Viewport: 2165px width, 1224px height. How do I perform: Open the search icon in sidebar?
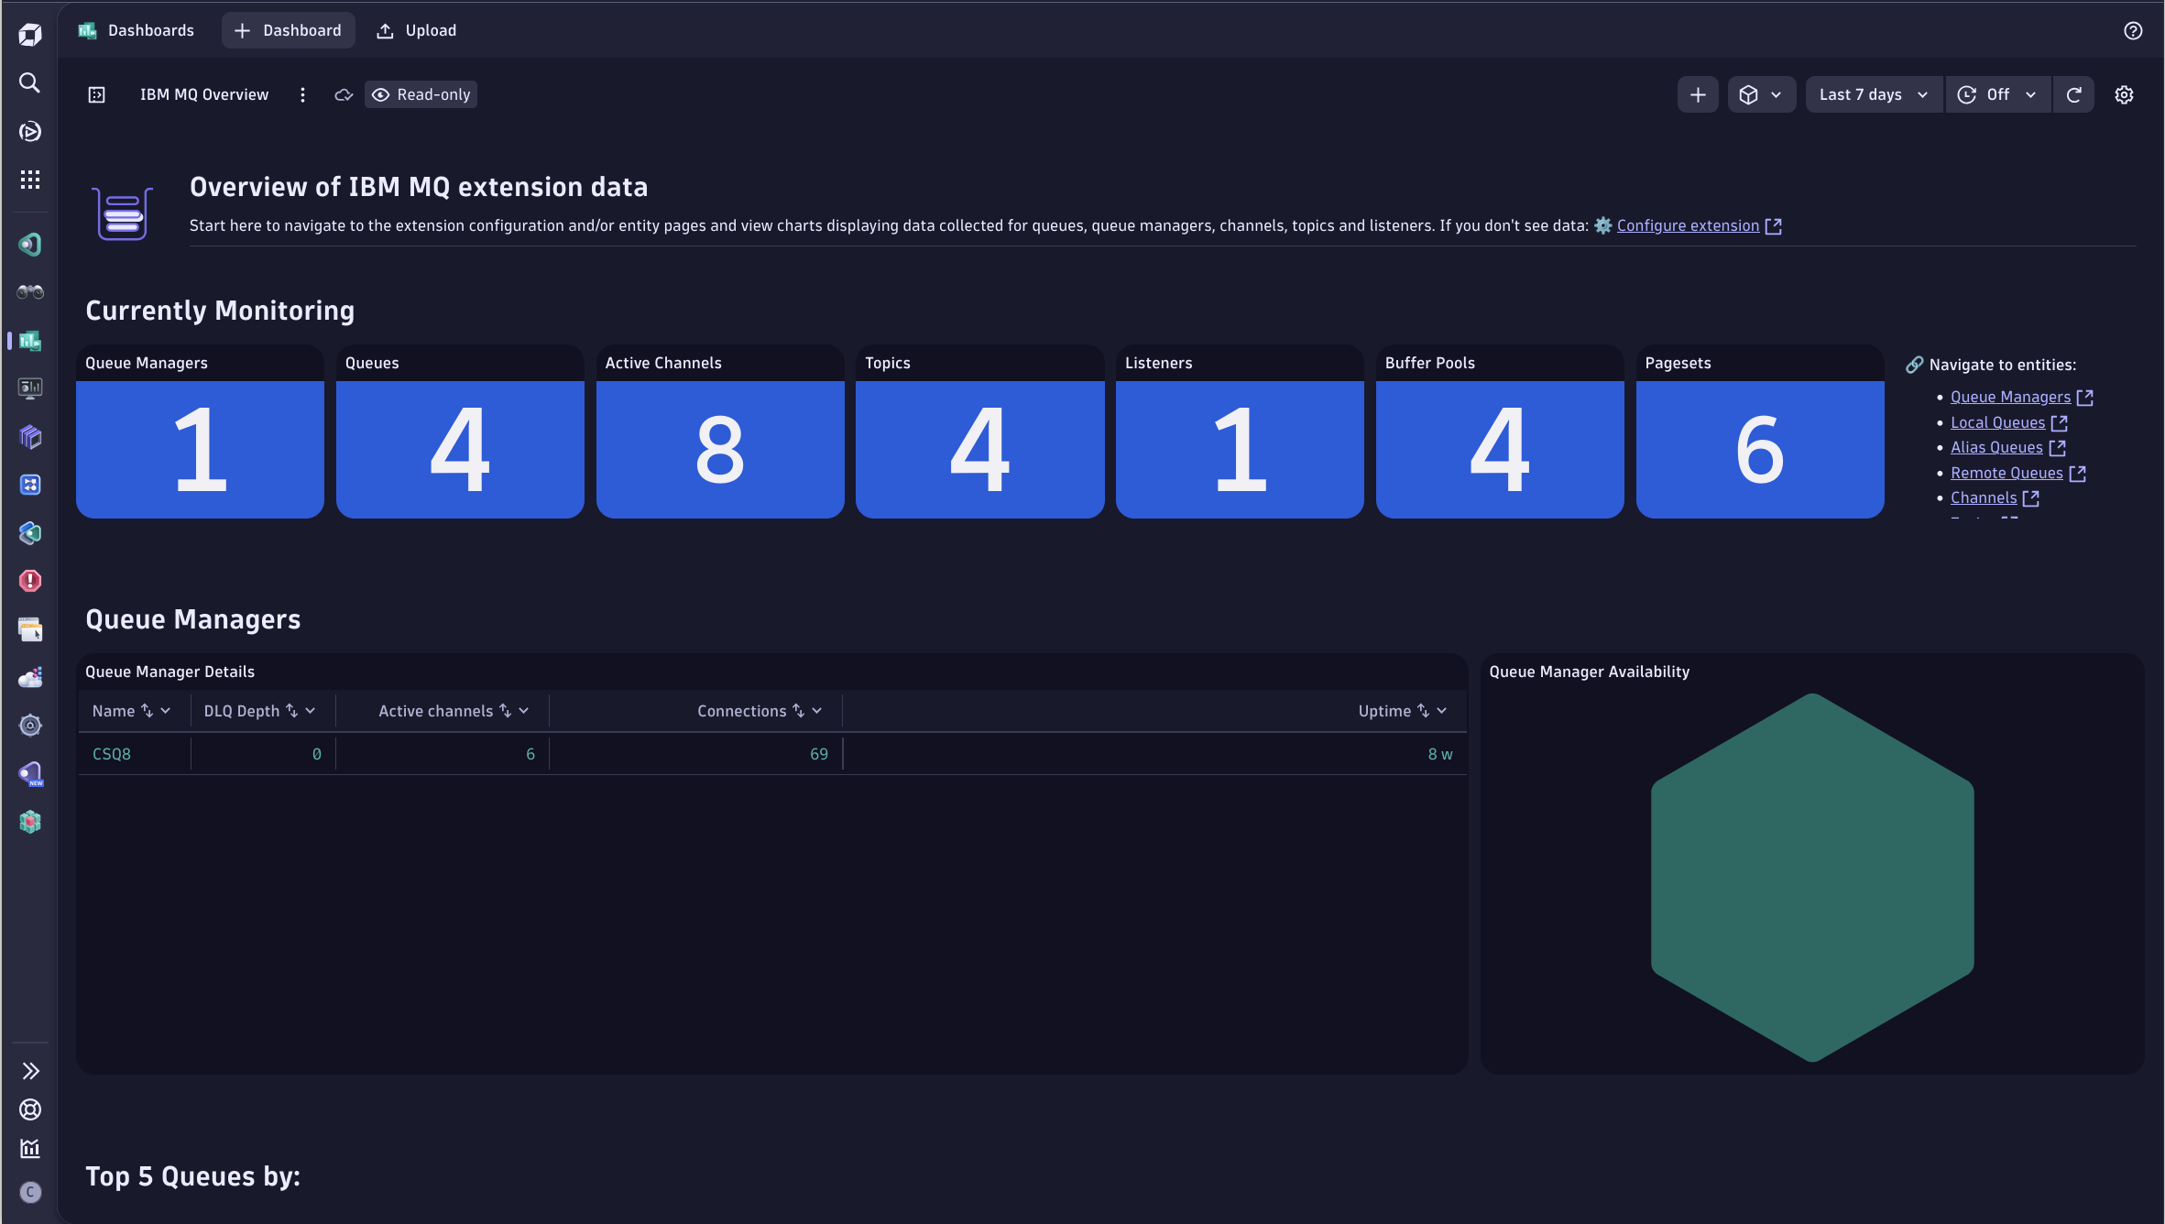click(30, 83)
